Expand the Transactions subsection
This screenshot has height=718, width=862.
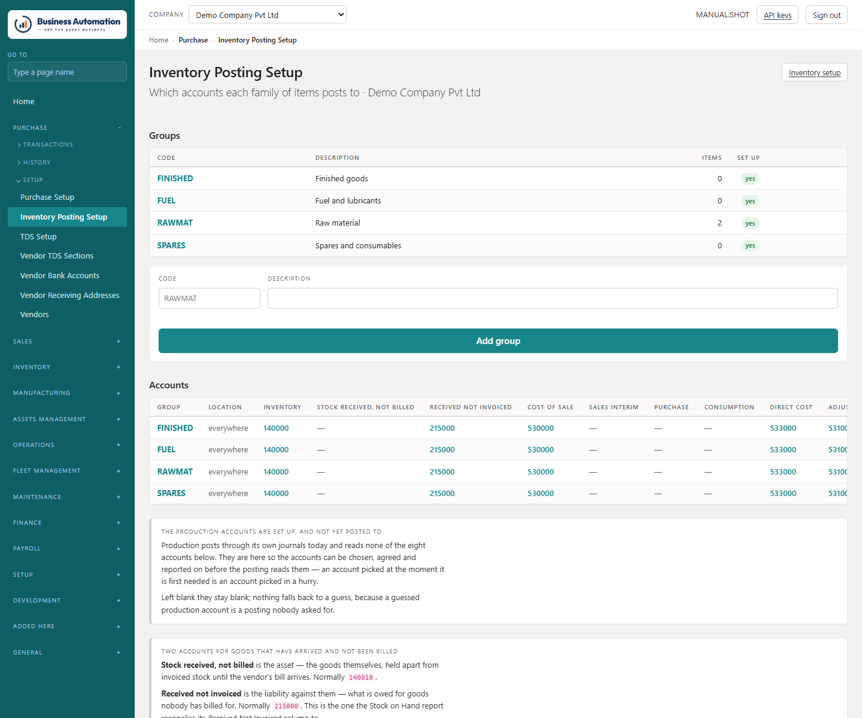tap(48, 145)
